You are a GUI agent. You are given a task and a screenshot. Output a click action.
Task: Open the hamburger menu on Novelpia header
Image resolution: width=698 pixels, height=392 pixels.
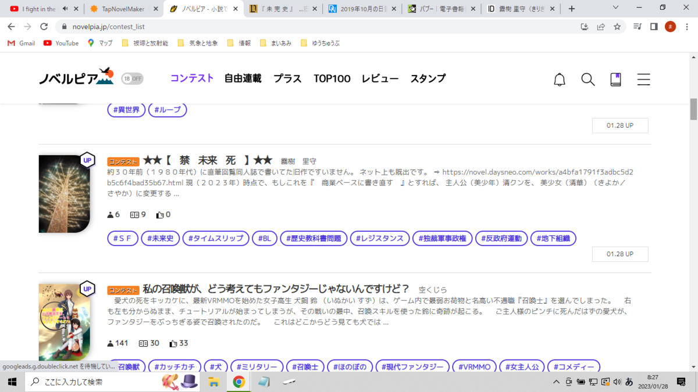click(643, 80)
